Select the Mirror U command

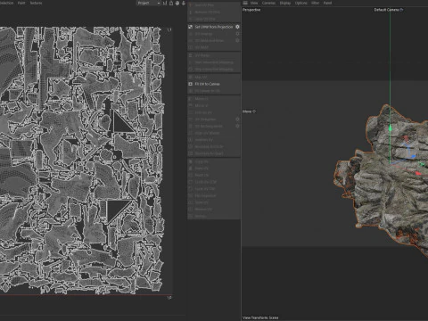(202, 99)
